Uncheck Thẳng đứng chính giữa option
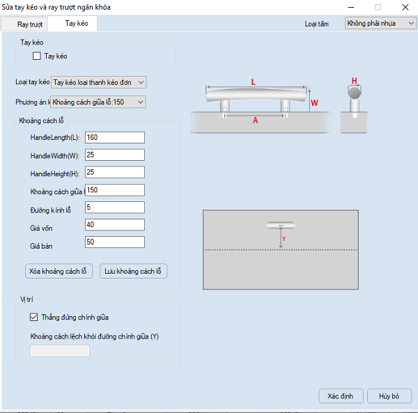The height and width of the screenshot is (413, 418). click(34, 317)
